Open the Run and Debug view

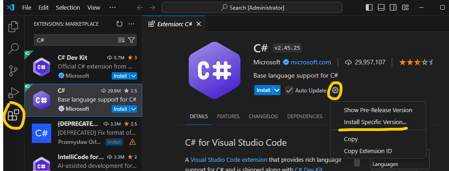[13, 92]
